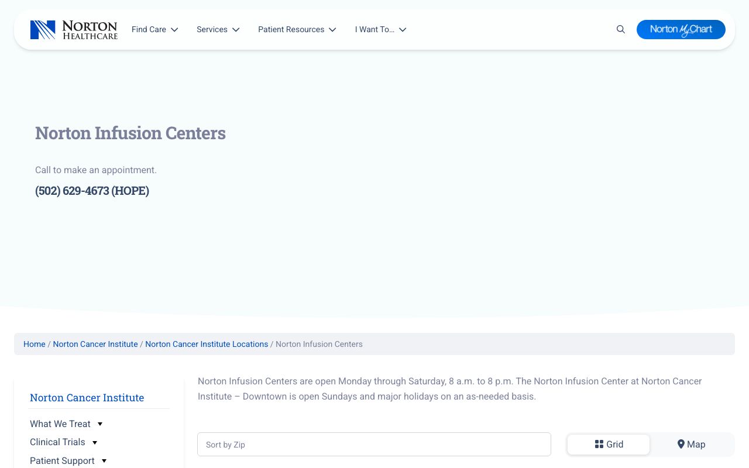The width and height of the screenshot is (749, 468).
Task: Call (502) 629-4673 phone link
Action: pyautogui.click(x=92, y=191)
